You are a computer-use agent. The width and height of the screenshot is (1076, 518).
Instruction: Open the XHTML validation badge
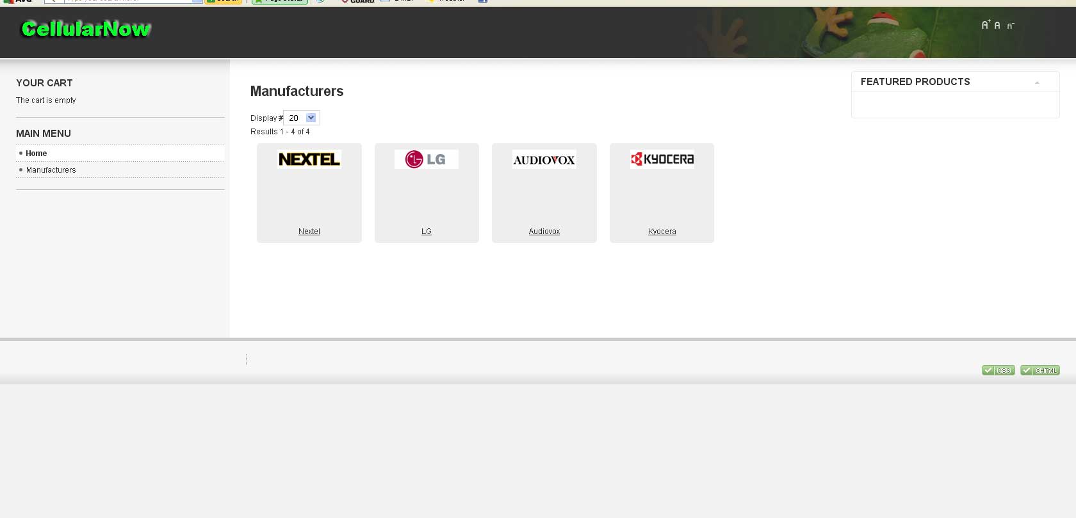[1040, 370]
